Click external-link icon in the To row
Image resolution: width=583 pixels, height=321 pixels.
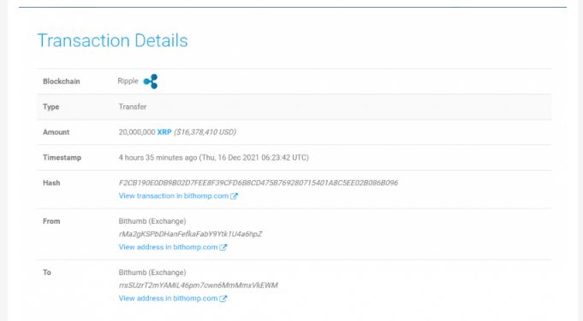click(223, 299)
